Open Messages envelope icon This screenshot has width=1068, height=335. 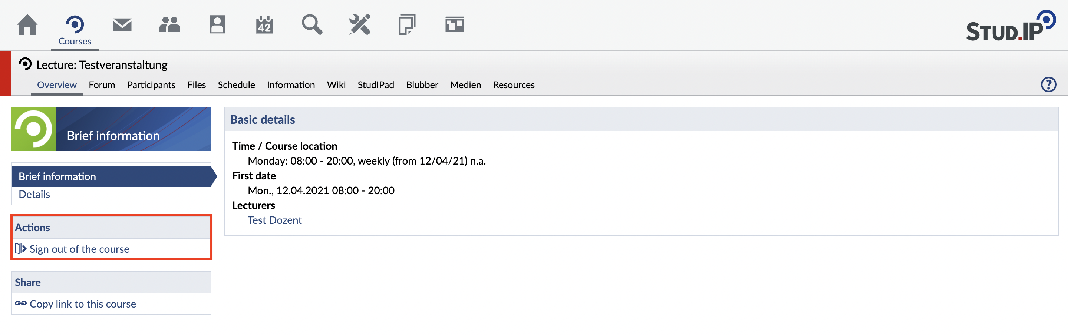click(122, 25)
